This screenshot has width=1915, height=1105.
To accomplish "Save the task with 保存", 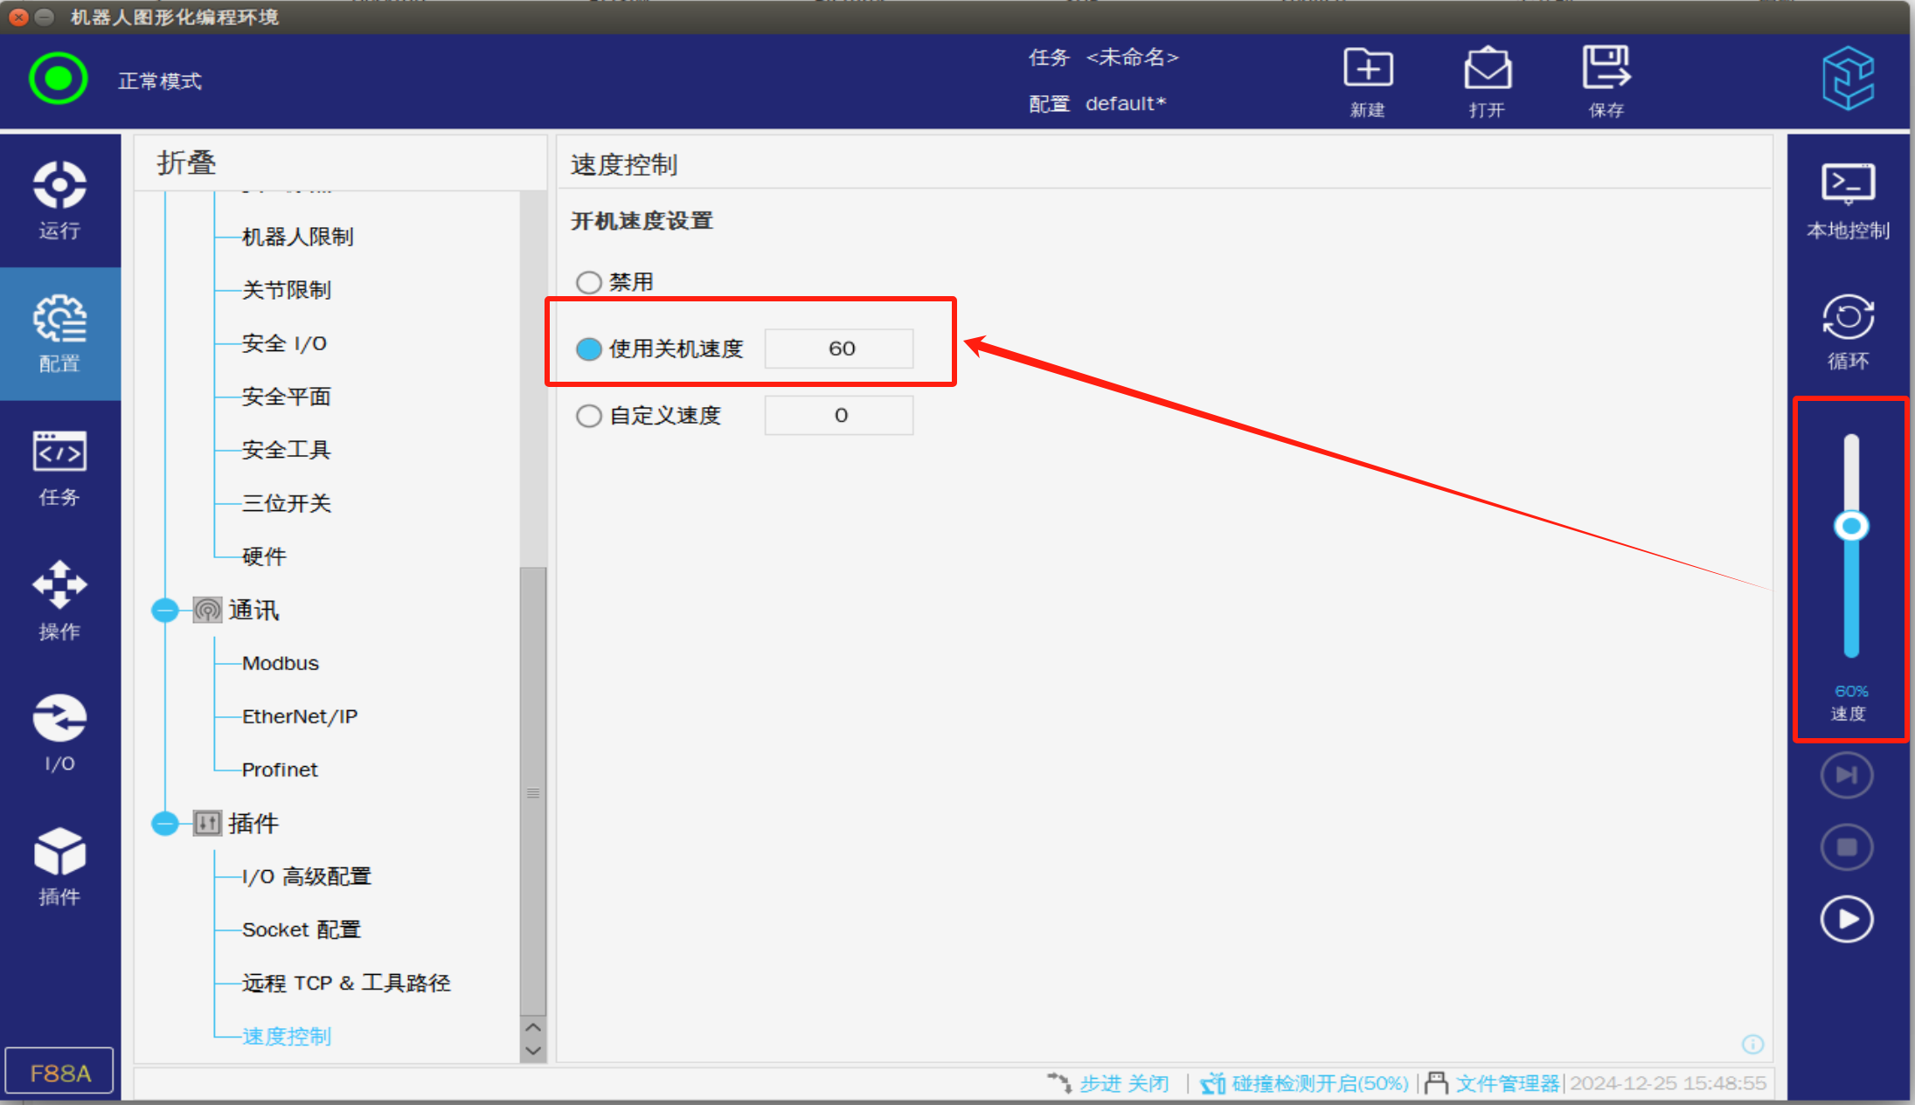I will 1606,82.
